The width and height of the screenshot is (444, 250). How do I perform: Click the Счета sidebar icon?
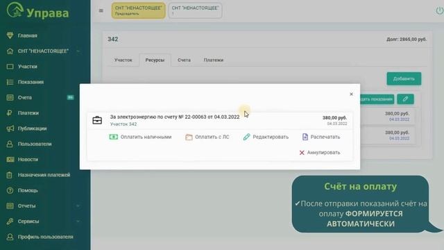click(10, 97)
